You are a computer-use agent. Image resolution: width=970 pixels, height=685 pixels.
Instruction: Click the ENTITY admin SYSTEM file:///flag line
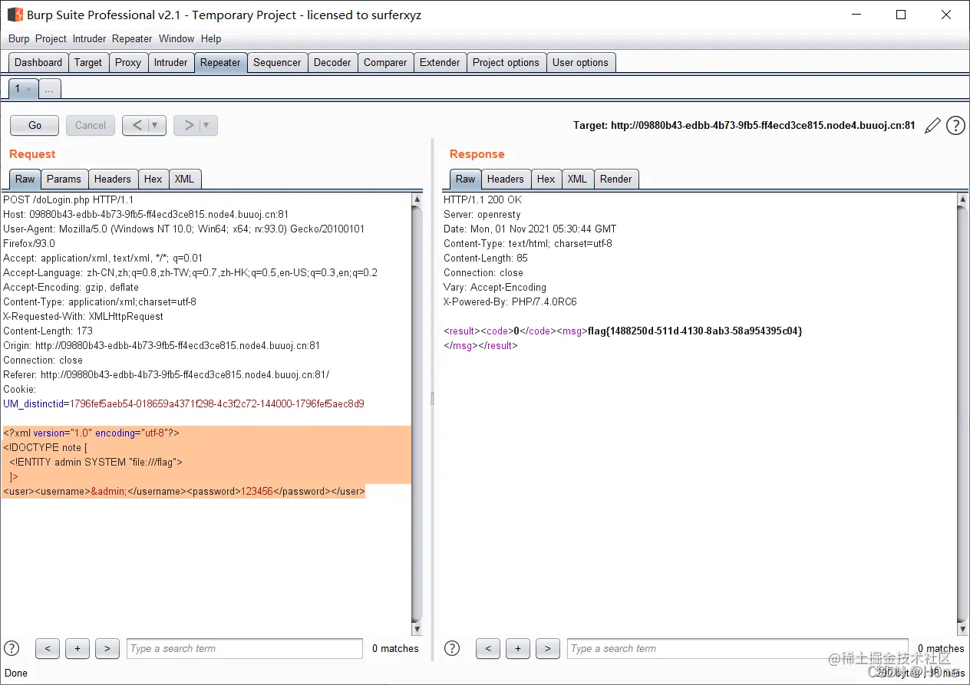(x=96, y=463)
